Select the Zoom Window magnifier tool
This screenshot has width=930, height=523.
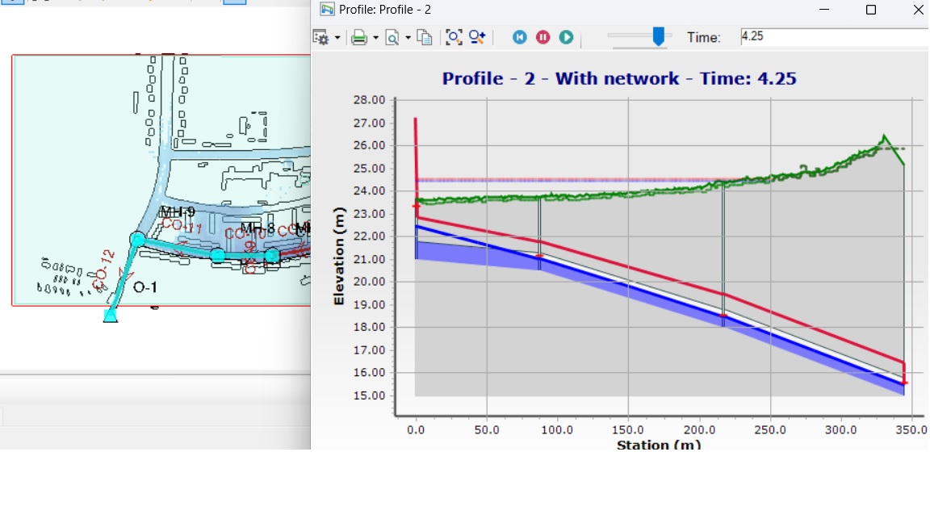tap(477, 37)
